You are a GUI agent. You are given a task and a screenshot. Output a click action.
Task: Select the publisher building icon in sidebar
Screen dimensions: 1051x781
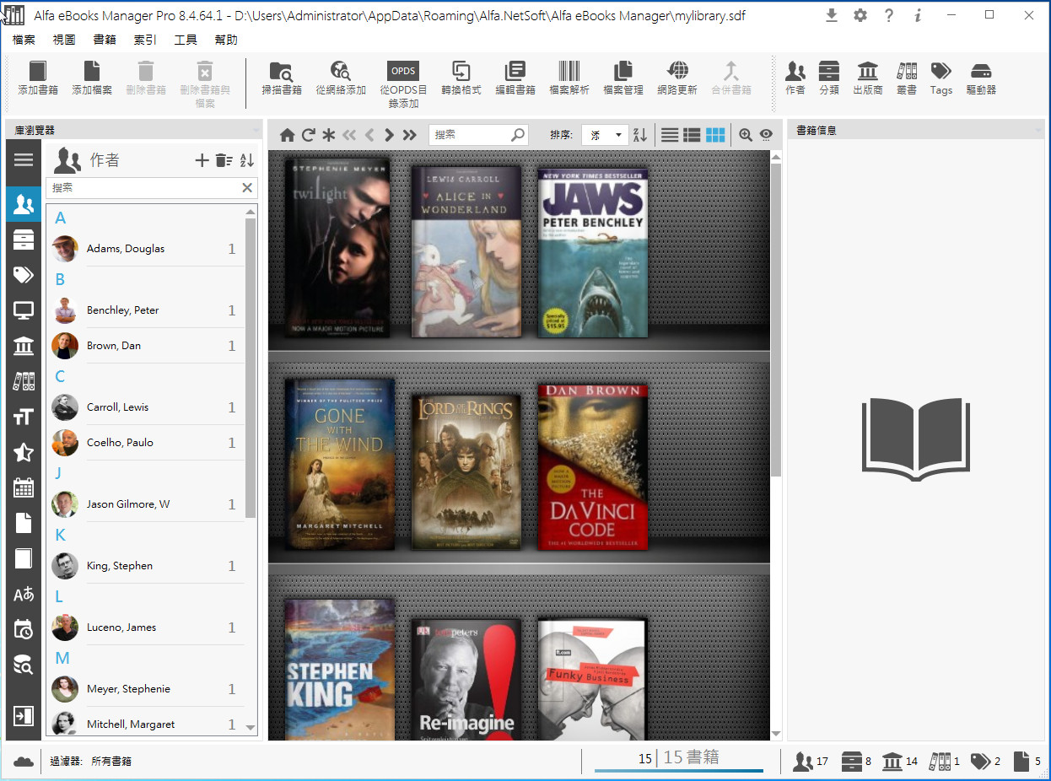(24, 346)
